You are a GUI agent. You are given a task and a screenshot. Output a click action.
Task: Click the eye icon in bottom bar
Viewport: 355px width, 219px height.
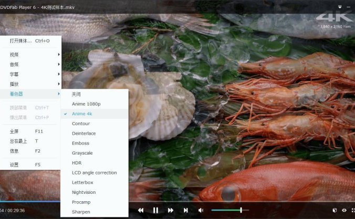(x=344, y=210)
